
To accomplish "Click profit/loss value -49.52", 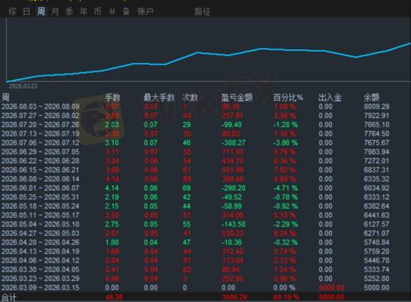I will tap(232, 197).
